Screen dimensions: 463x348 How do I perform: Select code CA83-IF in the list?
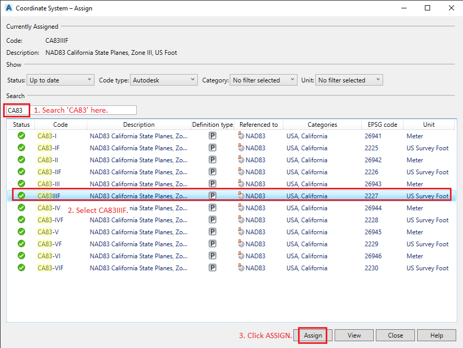[49, 148]
